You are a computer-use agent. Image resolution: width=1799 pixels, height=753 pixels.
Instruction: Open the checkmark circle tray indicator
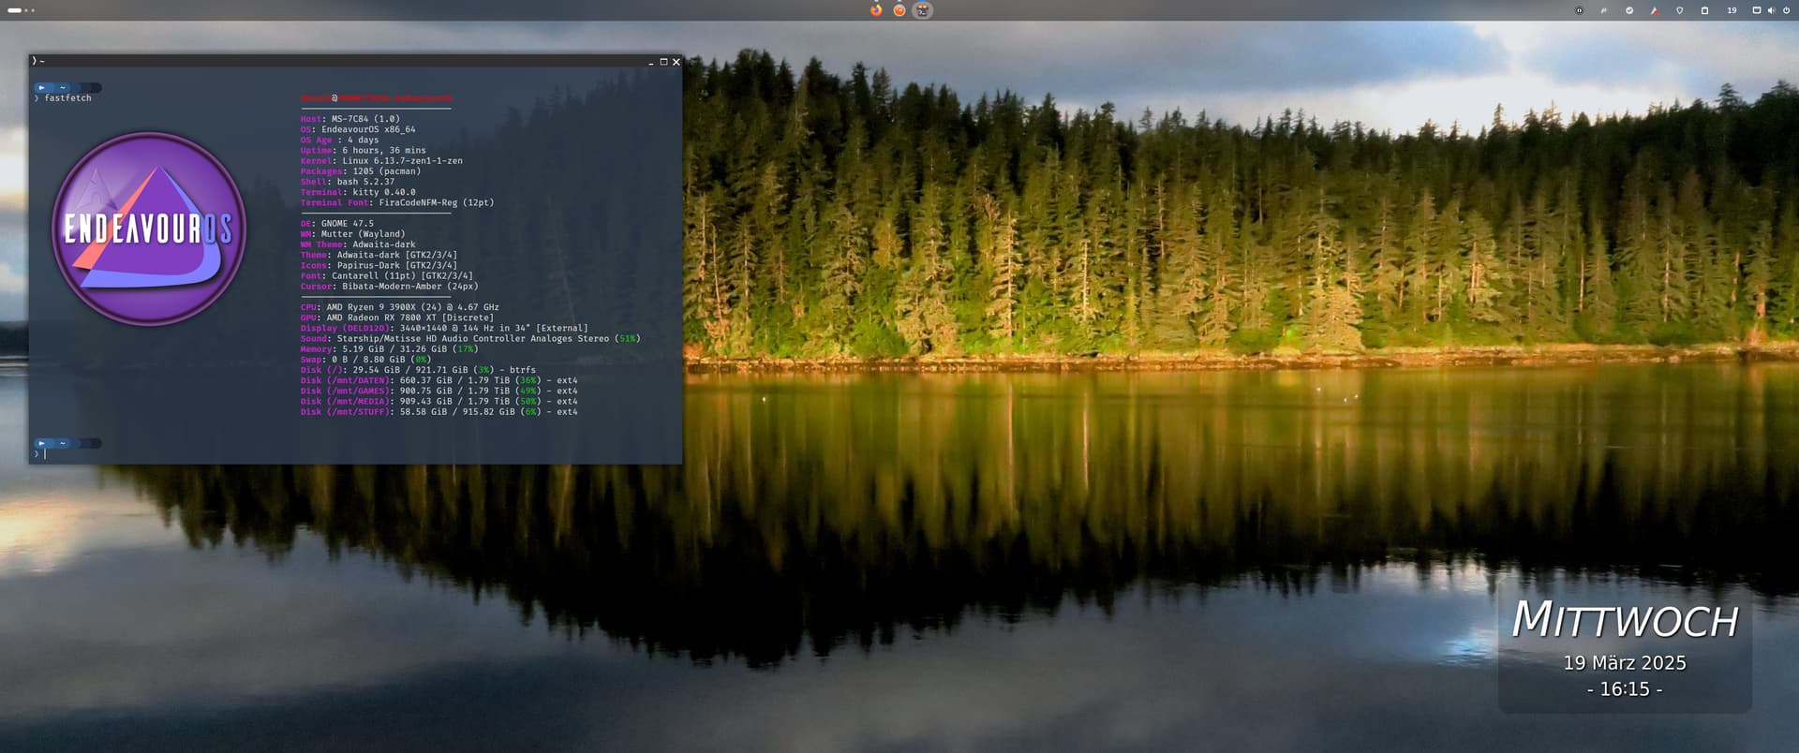pos(1629,10)
